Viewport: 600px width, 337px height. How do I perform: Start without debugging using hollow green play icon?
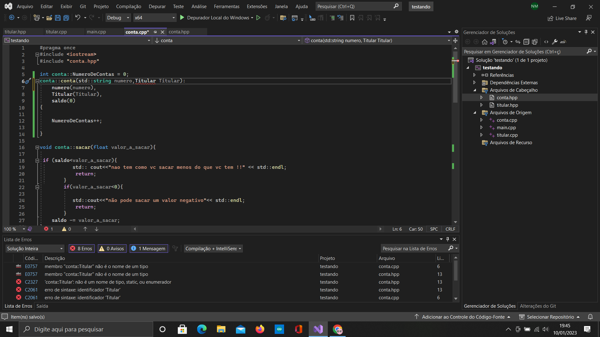[x=258, y=18]
